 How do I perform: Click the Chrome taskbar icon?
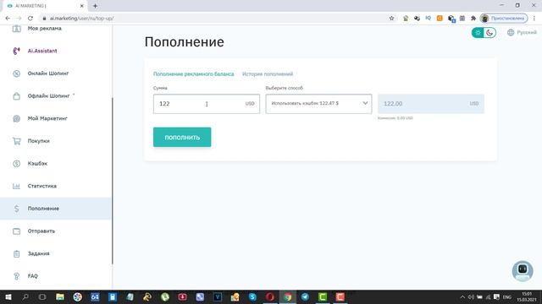[x=288, y=296]
